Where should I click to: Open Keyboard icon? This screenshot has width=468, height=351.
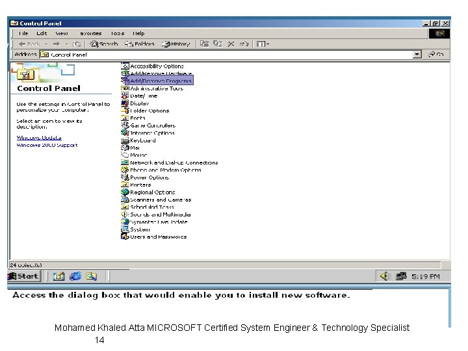pos(125,140)
